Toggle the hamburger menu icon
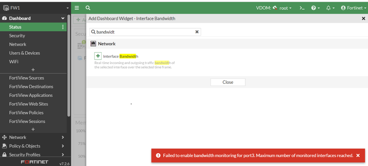 pos(77,8)
